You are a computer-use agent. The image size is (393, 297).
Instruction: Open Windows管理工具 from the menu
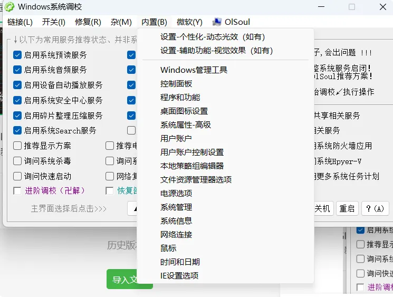pyautogui.click(x=226, y=70)
